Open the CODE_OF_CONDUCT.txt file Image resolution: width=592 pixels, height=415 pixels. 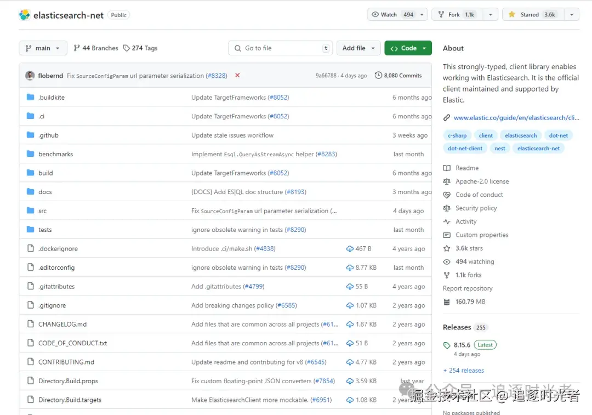click(x=72, y=343)
